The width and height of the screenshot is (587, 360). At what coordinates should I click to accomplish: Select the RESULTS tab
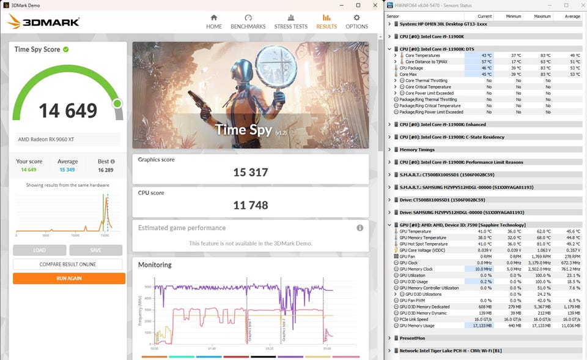point(327,22)
